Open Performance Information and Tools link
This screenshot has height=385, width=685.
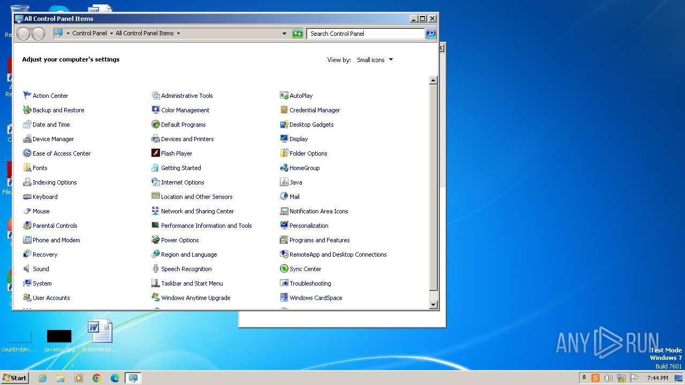pyautogui.click(x=207, y=226)
